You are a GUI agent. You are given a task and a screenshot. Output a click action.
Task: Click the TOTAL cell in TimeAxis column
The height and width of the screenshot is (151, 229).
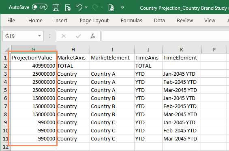[148, 66]
